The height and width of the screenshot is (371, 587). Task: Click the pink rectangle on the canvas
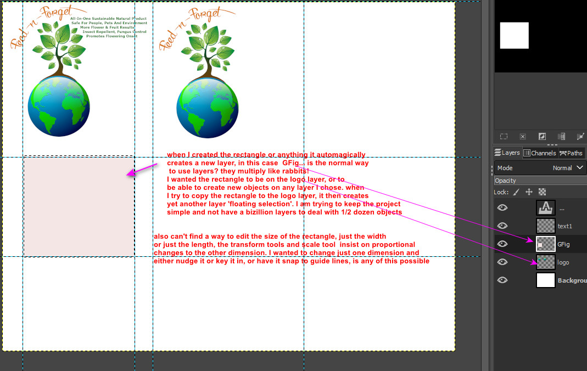[x=79, y=206]
